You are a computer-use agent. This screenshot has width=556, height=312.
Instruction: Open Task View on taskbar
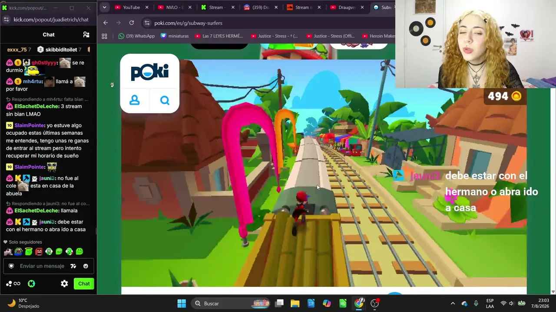[279, 303]
